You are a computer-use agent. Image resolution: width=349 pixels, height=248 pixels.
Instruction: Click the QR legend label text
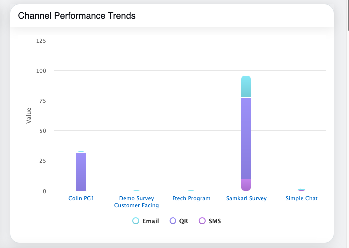click(183, 221)
